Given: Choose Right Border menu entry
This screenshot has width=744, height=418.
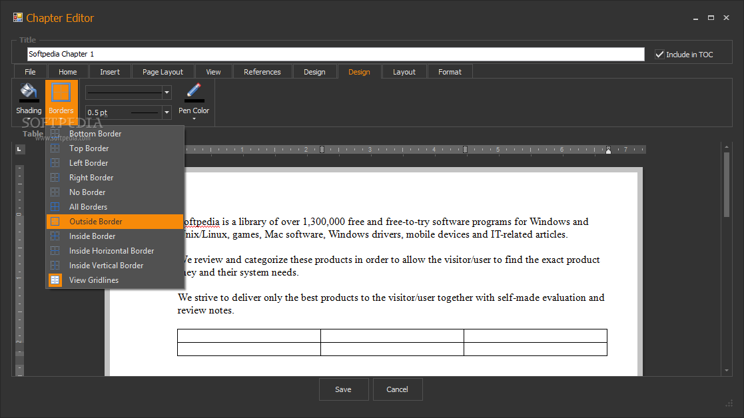Looking at the screenshot, I should coord(115,178).
